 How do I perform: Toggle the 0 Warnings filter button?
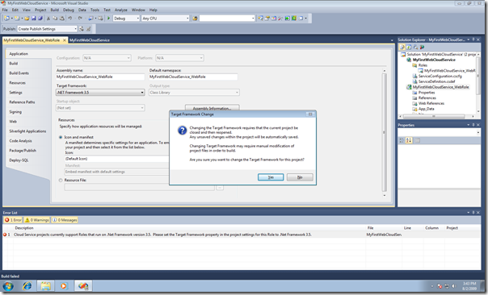pos(37,220)
